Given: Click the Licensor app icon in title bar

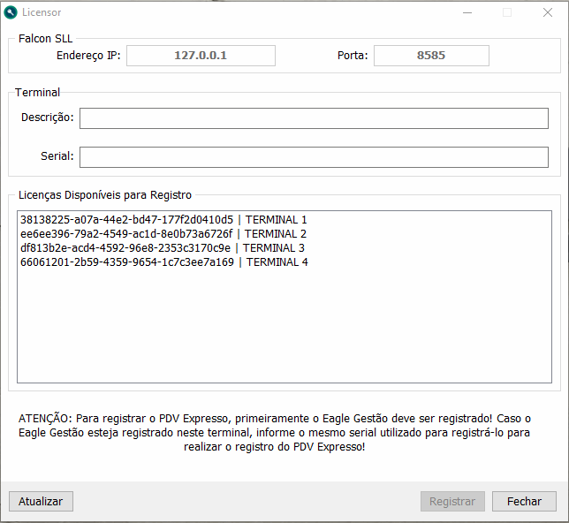Looking at the screenshot, I should click(11, 12).
